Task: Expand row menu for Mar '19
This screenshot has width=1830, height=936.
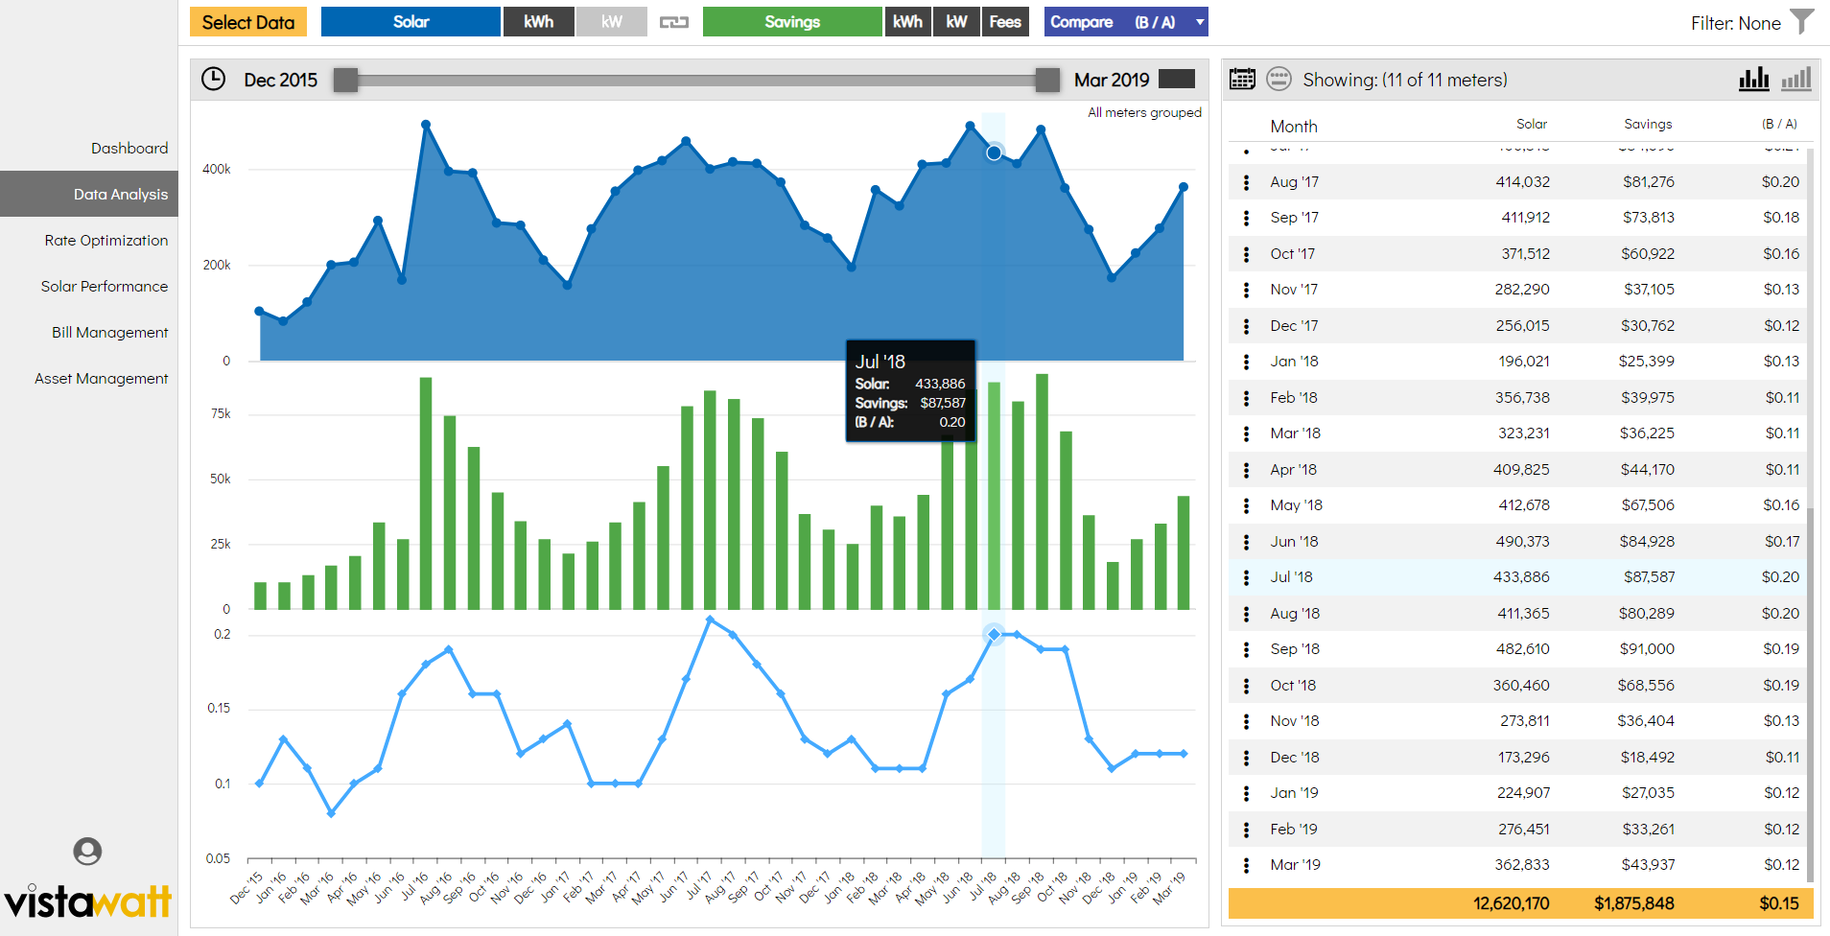Action: pos(1246,865)
